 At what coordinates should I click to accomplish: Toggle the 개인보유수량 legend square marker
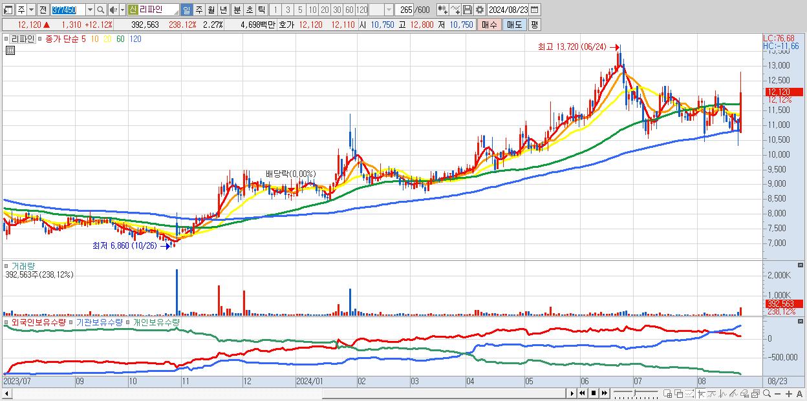tap(128, 322)
